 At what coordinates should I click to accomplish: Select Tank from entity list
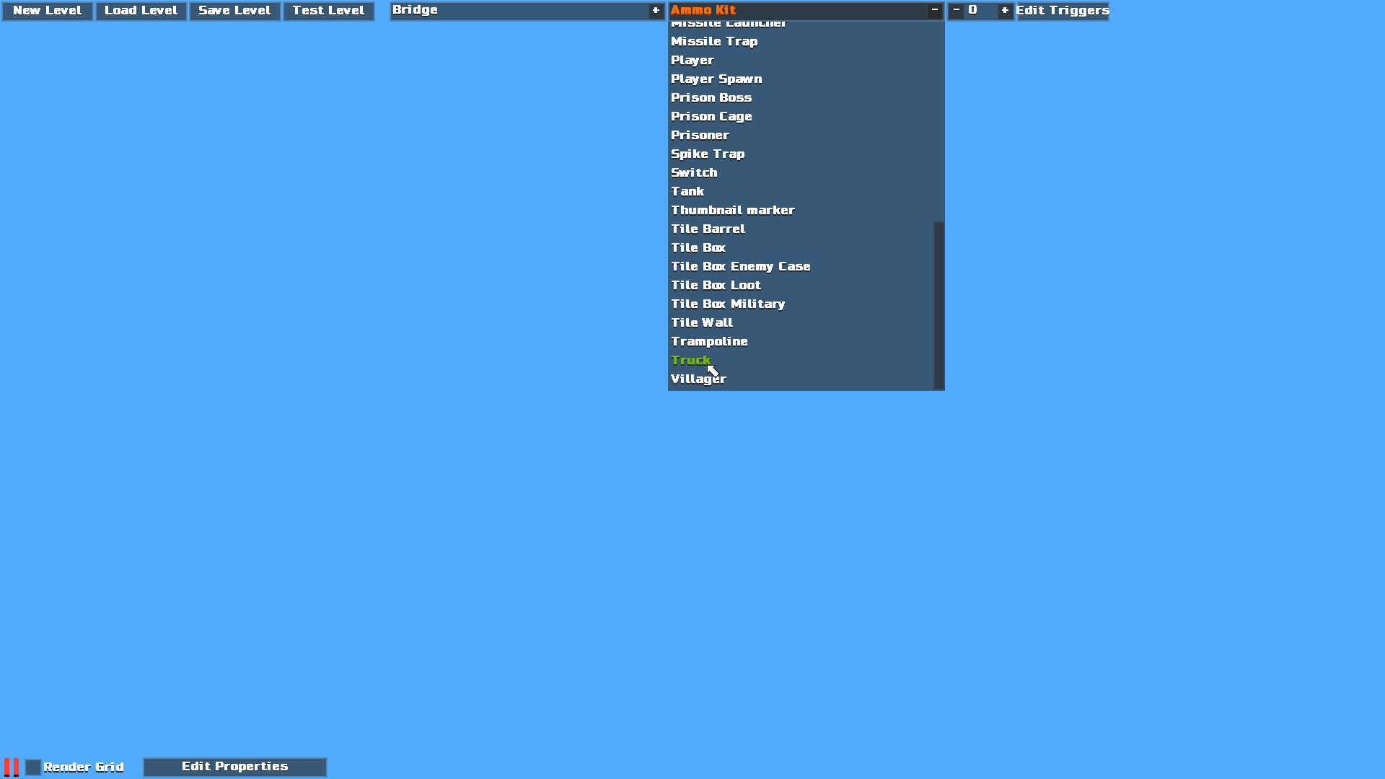point(687,191)
